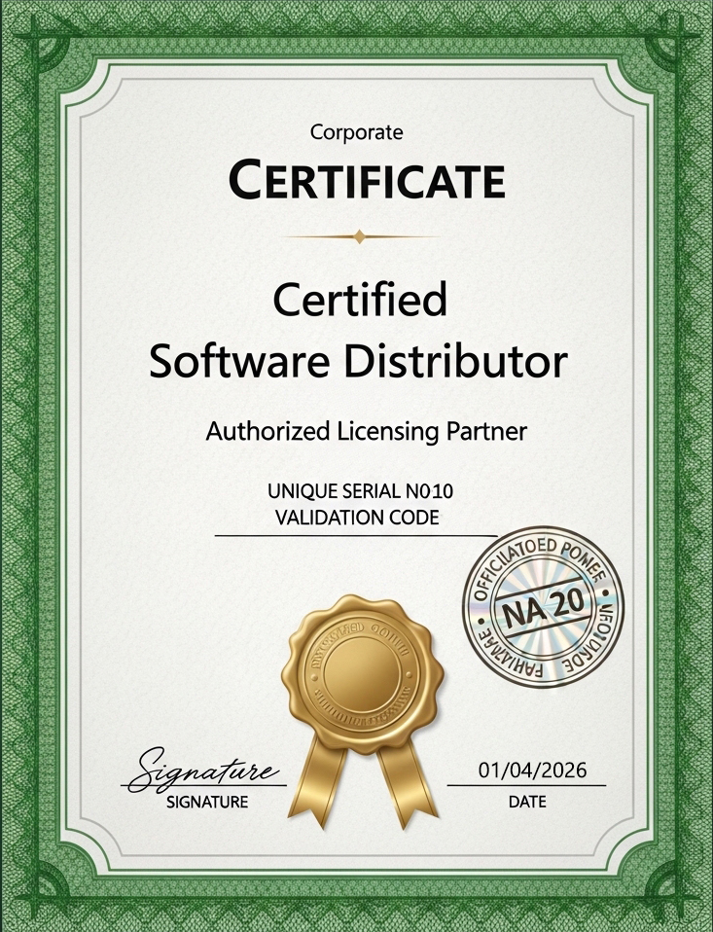Click the cursive Signature handwriting

(204, 769)
